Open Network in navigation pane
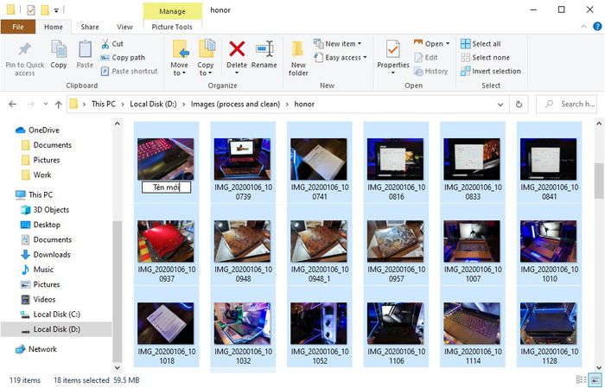Viewport: 605px width, 388px height. 36,349
